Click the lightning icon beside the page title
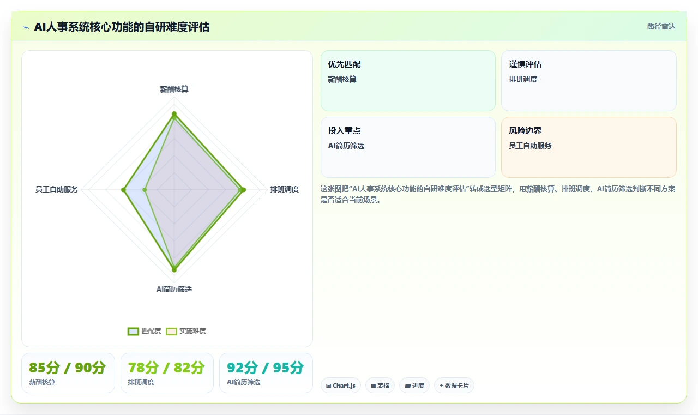 [x=26, y=27]
